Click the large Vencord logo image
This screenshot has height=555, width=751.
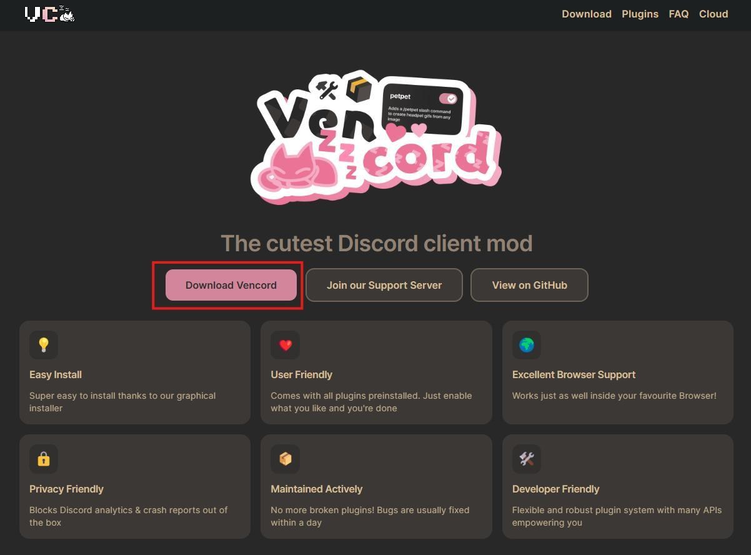click(376, 137)
